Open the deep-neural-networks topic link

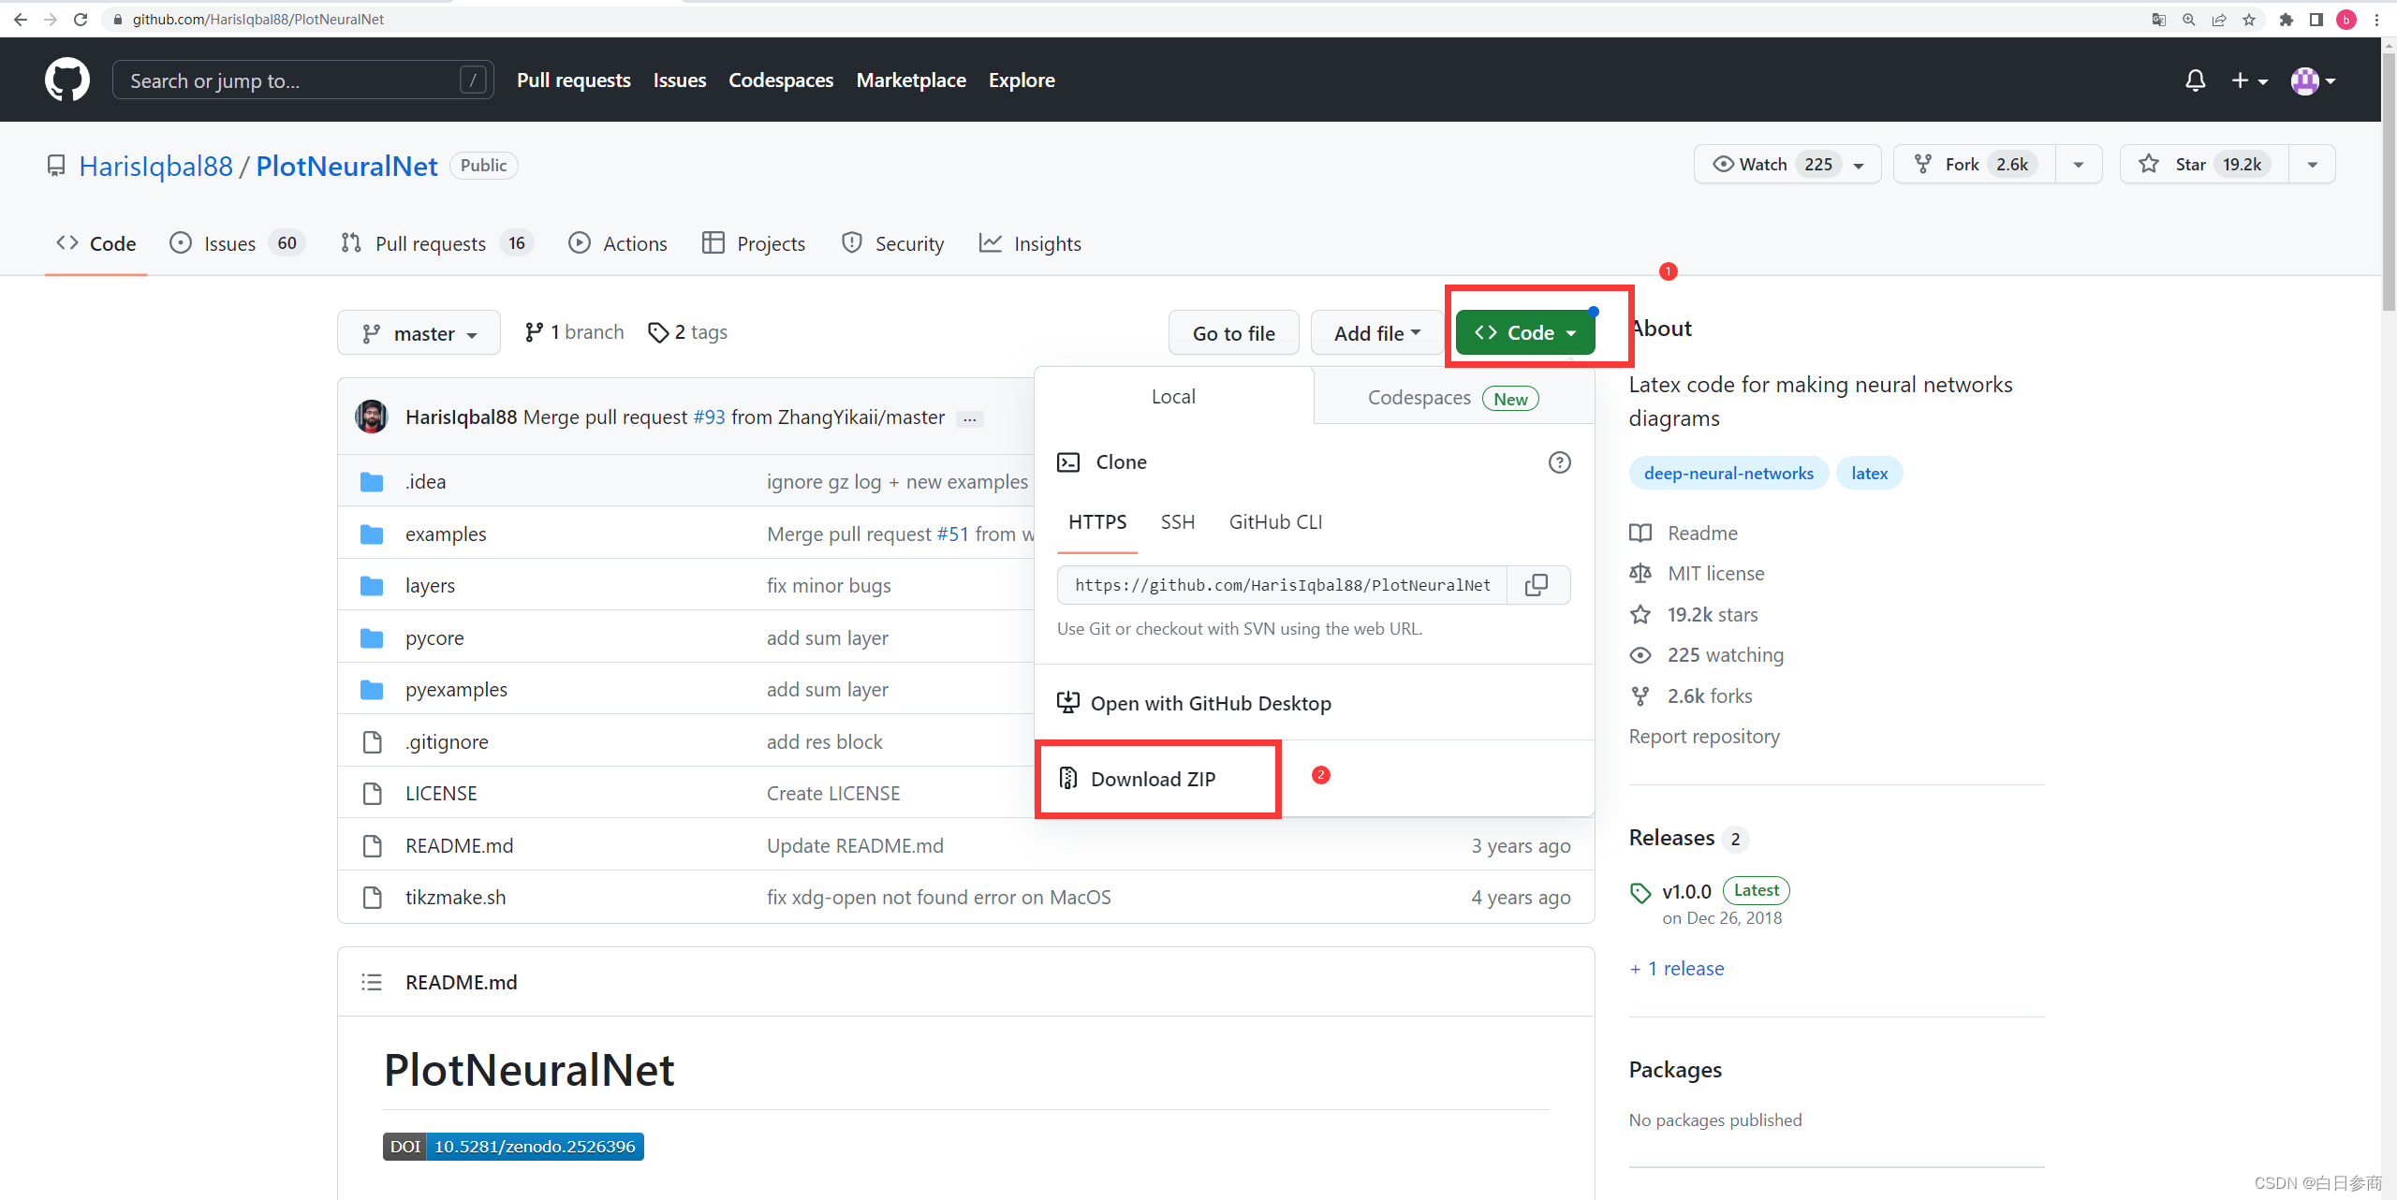1728,474
